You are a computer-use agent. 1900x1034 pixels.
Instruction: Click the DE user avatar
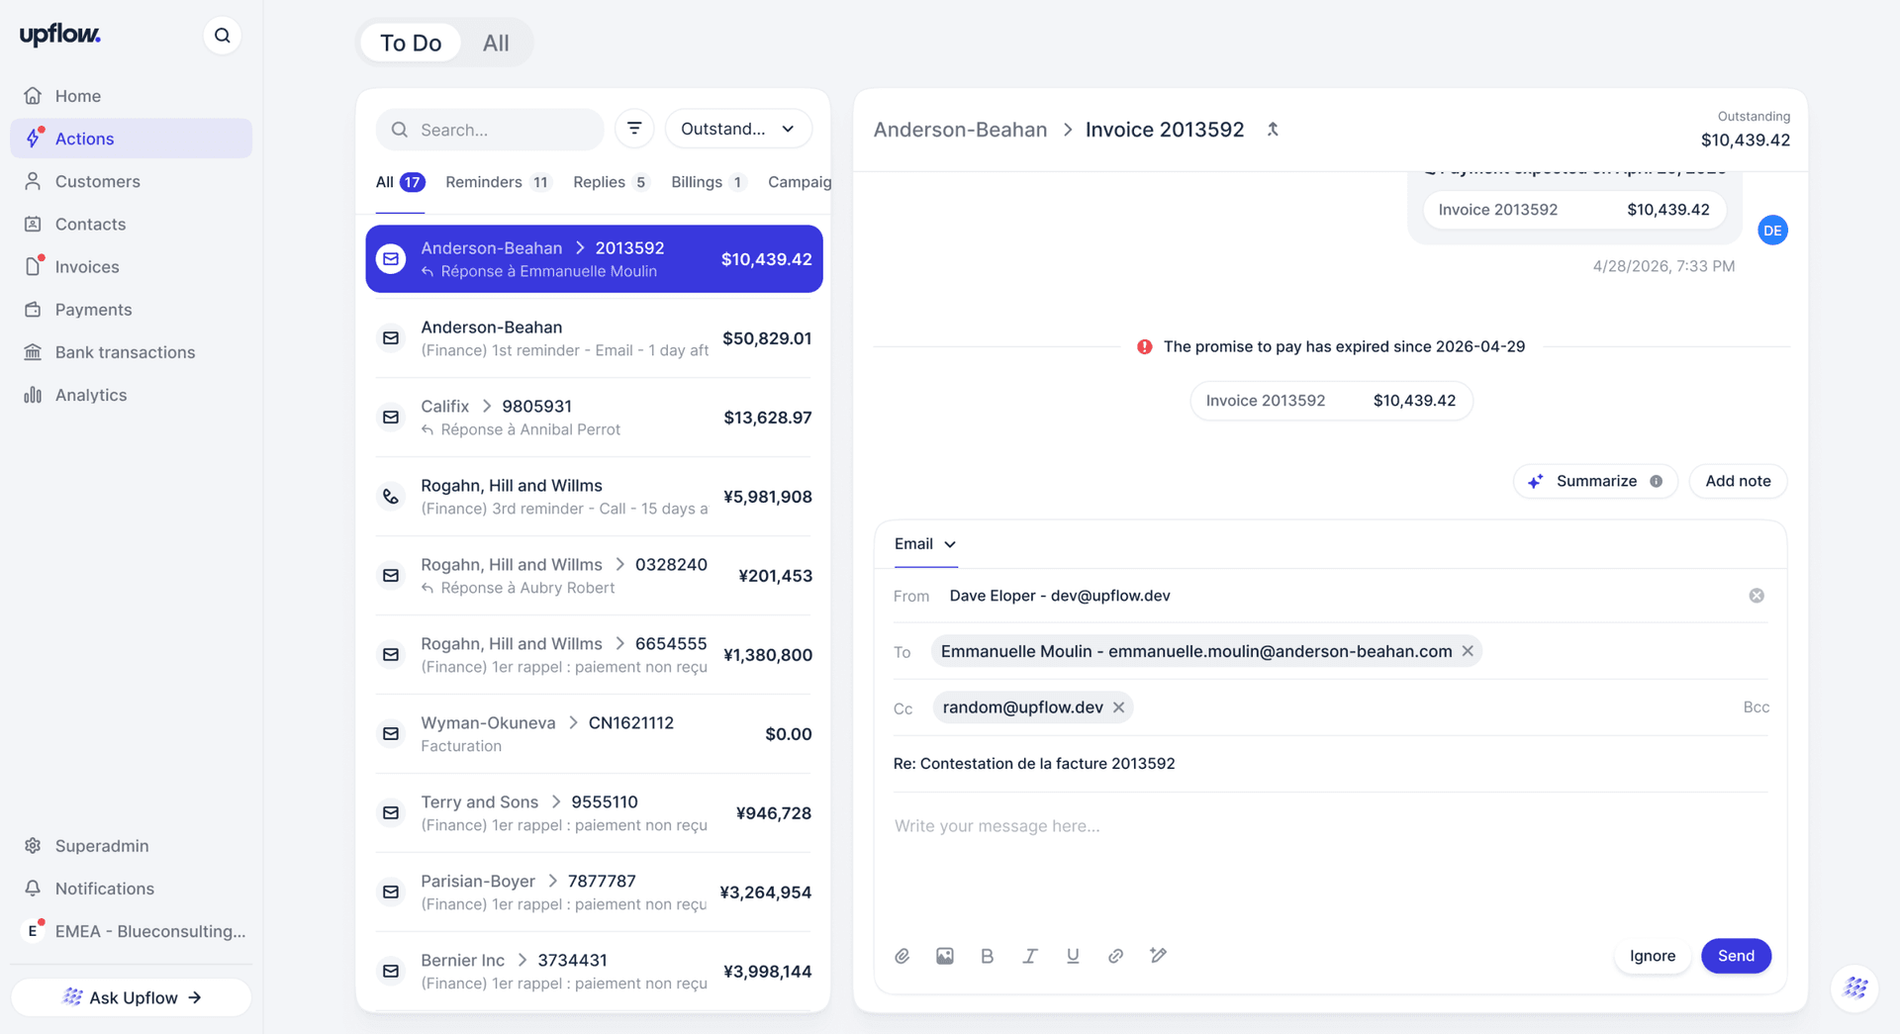[1772, 231]
